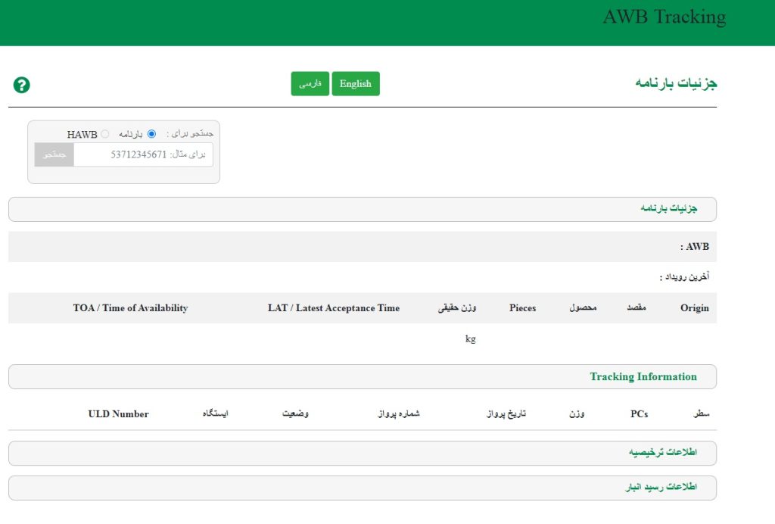Image resolution: width=775 pixels, height=524 pixels.
Task: Switch language to English
Action: tap(356, 84)
